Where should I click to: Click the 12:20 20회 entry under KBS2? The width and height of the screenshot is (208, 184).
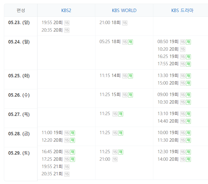coord(52,140)
